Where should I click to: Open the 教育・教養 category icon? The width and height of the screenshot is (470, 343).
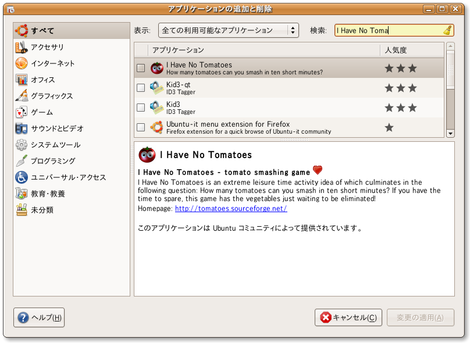point(22,194)
